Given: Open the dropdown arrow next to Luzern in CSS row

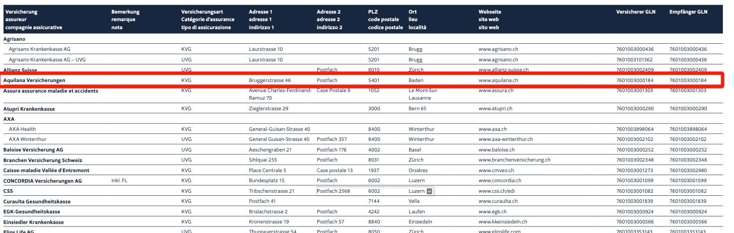Looking at the screenshot, I should click(x=430, y=191).
